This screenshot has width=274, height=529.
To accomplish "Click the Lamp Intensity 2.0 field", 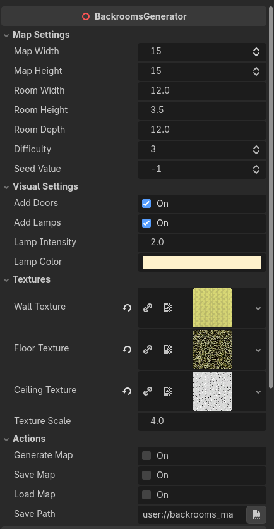I will coord(202,243).
